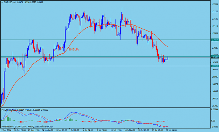Click the 1.6875 price axis label
This screenshot has height=132, width=219.
(x=215, y=84)
